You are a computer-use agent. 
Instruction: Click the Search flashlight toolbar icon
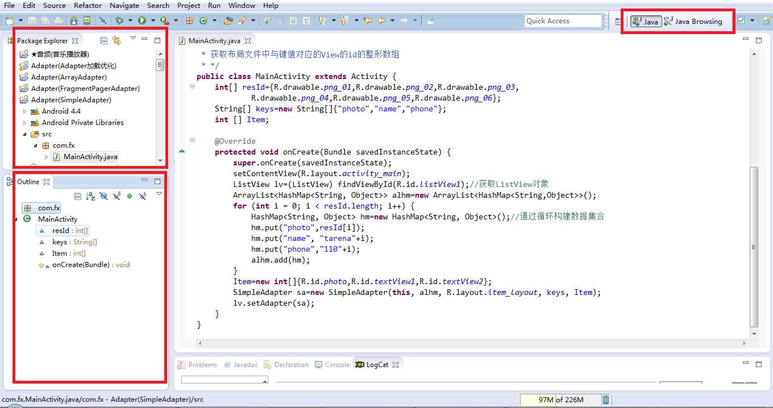[x=242, y=20]
